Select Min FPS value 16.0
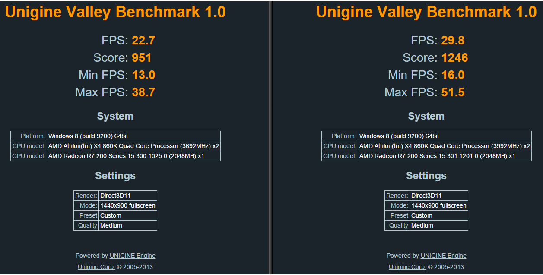 453,75
